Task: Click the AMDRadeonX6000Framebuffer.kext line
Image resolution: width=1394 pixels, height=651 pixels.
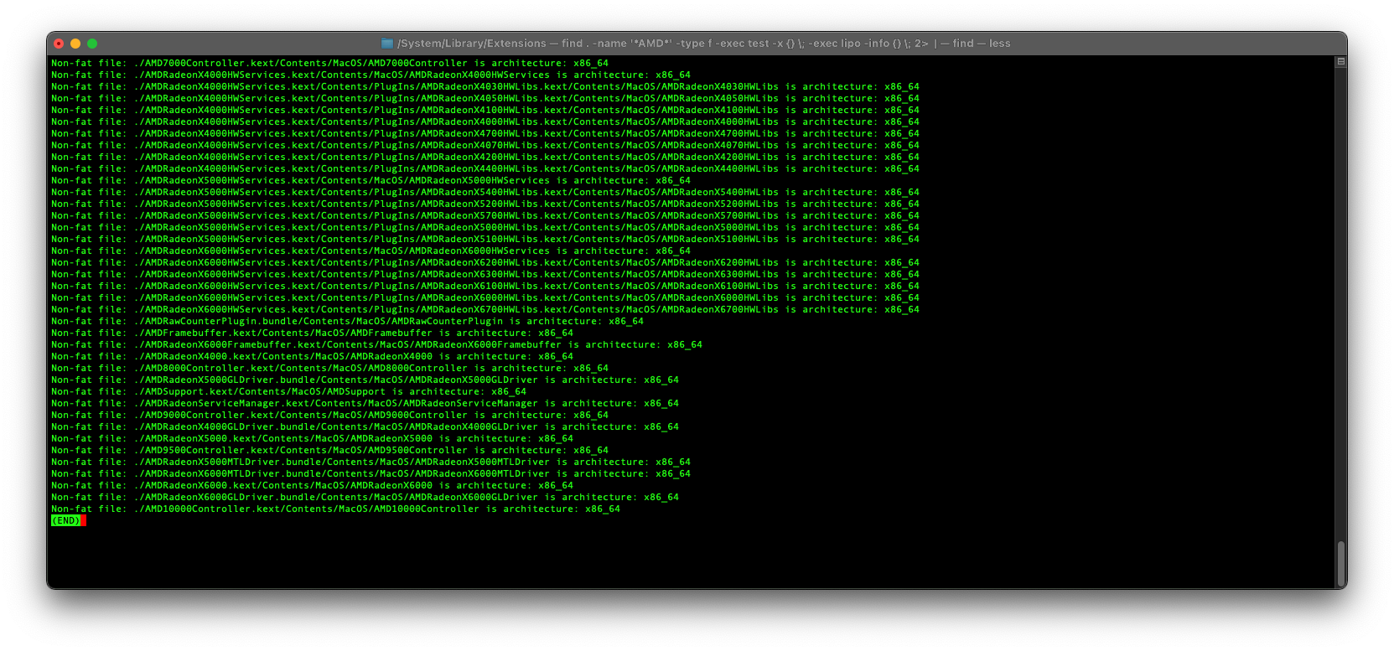Action: click(376, 344)
